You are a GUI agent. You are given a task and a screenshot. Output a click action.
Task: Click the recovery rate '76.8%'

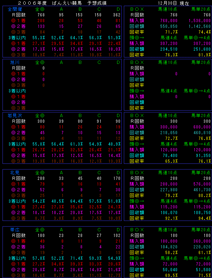pyautogui.click(x=206, y=138)
